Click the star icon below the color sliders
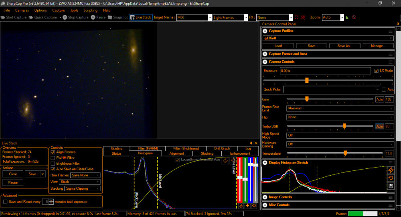The height and width of the screenshot is (217, 401). pyautogui.click(x=247, y=206)
